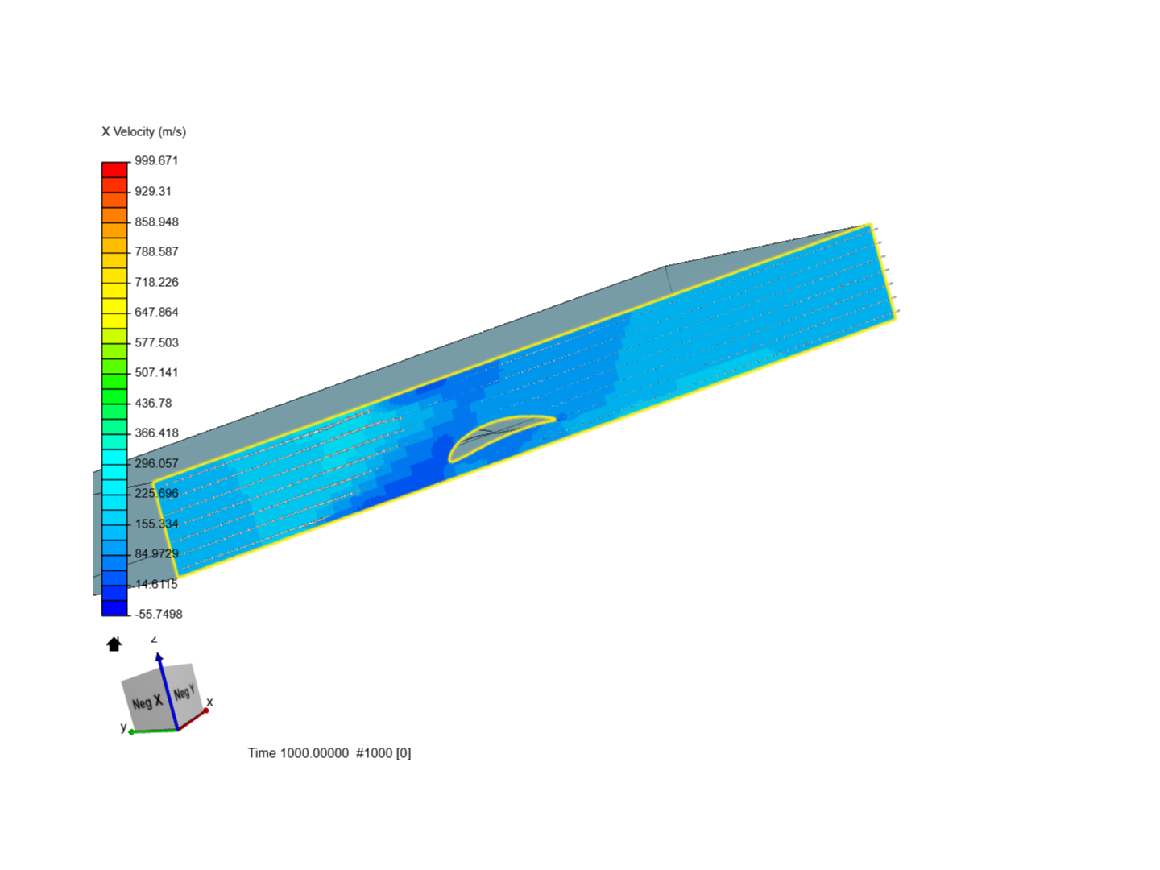The width and height of the screenshot is (1160, 870).
Task: Click the 507.141 legend value
Action: coord(156,372)
